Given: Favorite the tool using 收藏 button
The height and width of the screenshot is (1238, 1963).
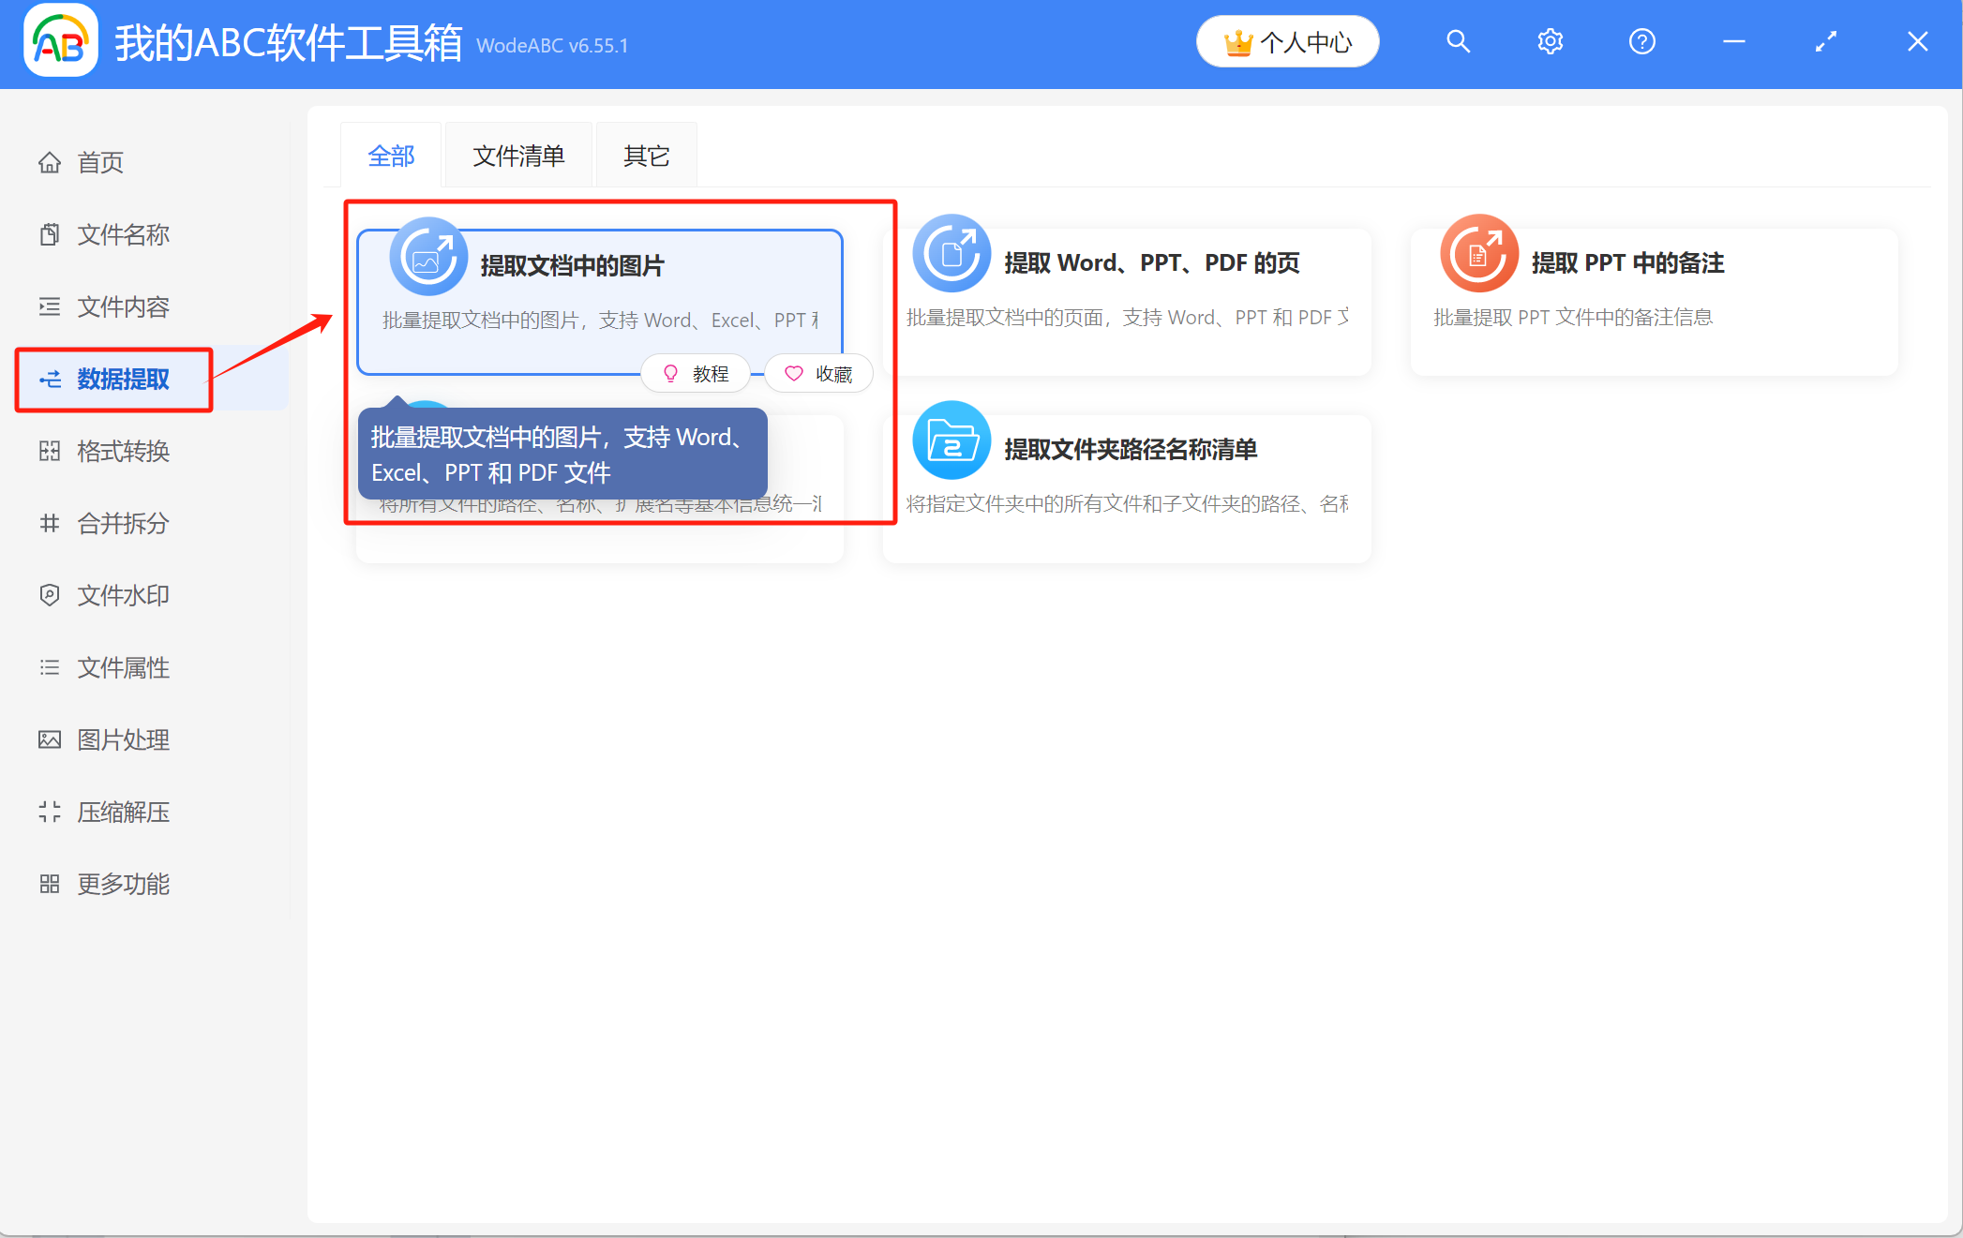Looking at the screenshot, I should click(817, 373).
